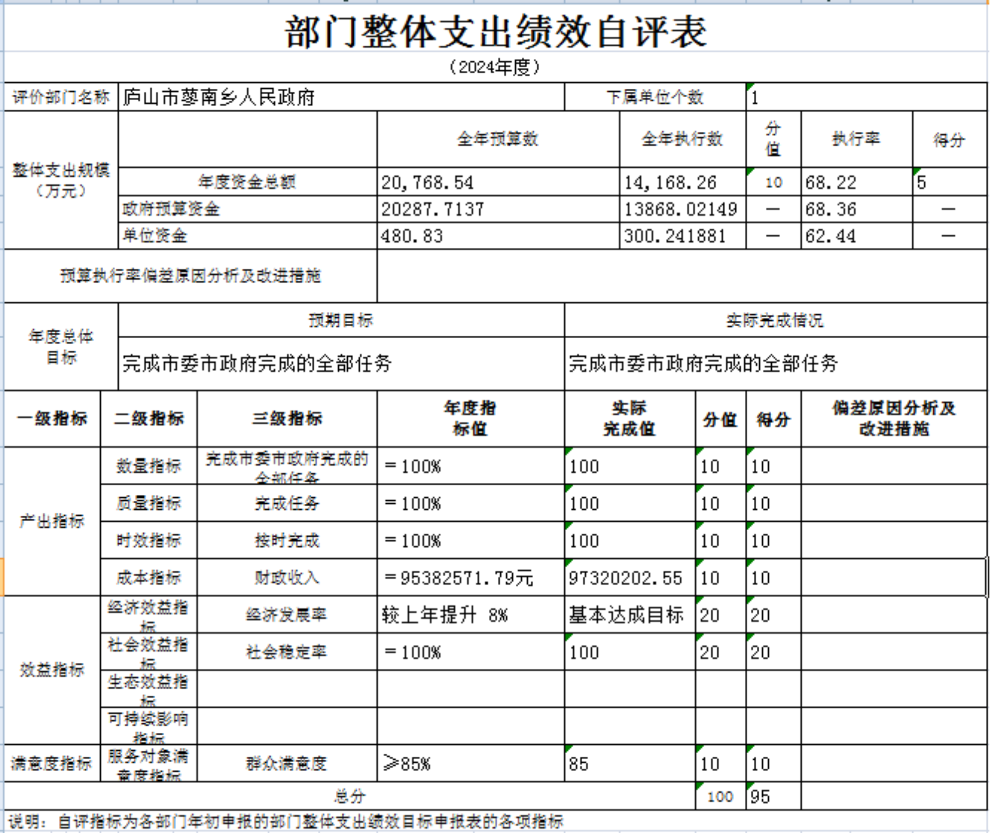Click the 财政收入 indicator cell
Screen dimensions: 990x833
[287, 577]
